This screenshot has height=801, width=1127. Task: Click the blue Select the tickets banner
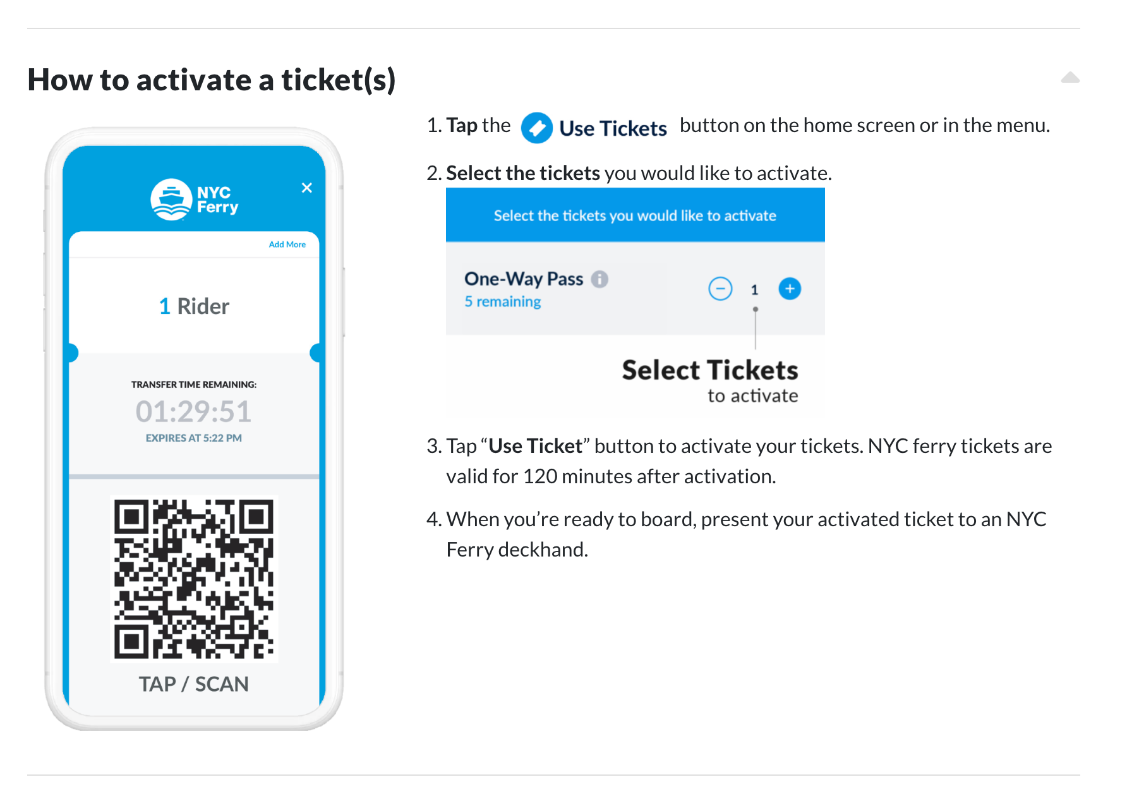[x=636, y=215]
